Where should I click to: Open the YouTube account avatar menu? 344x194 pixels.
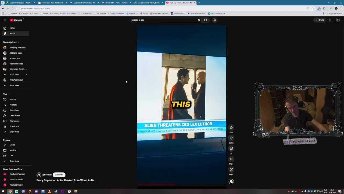[338, 20]
